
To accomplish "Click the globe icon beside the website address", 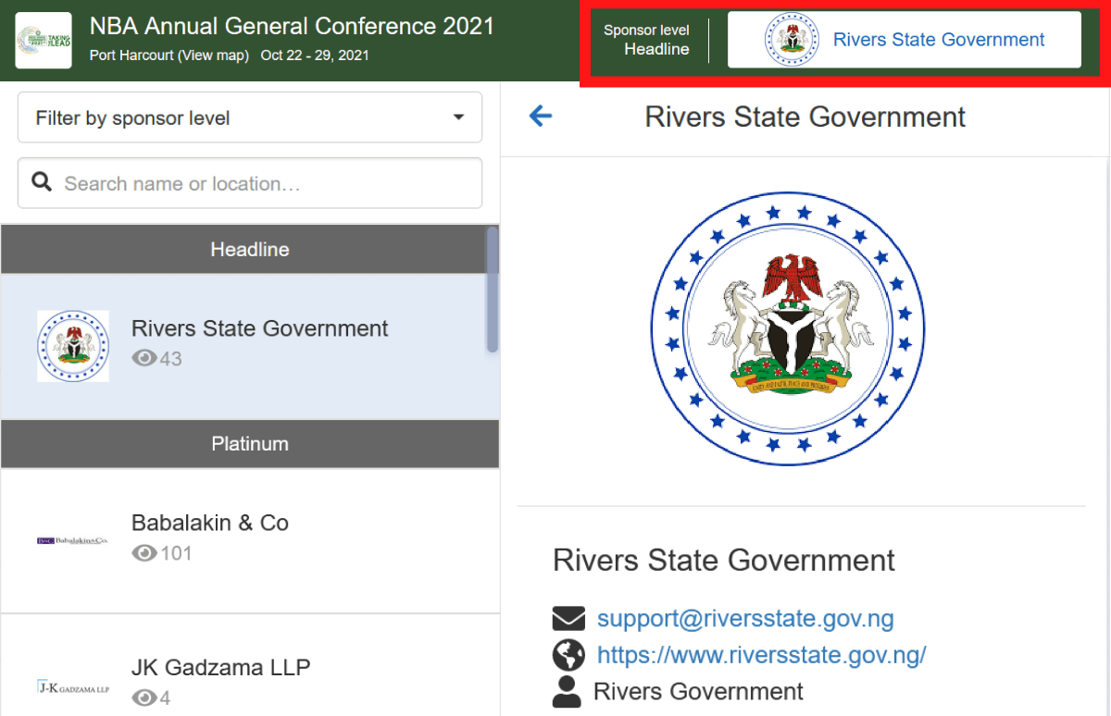I will 569,654.
